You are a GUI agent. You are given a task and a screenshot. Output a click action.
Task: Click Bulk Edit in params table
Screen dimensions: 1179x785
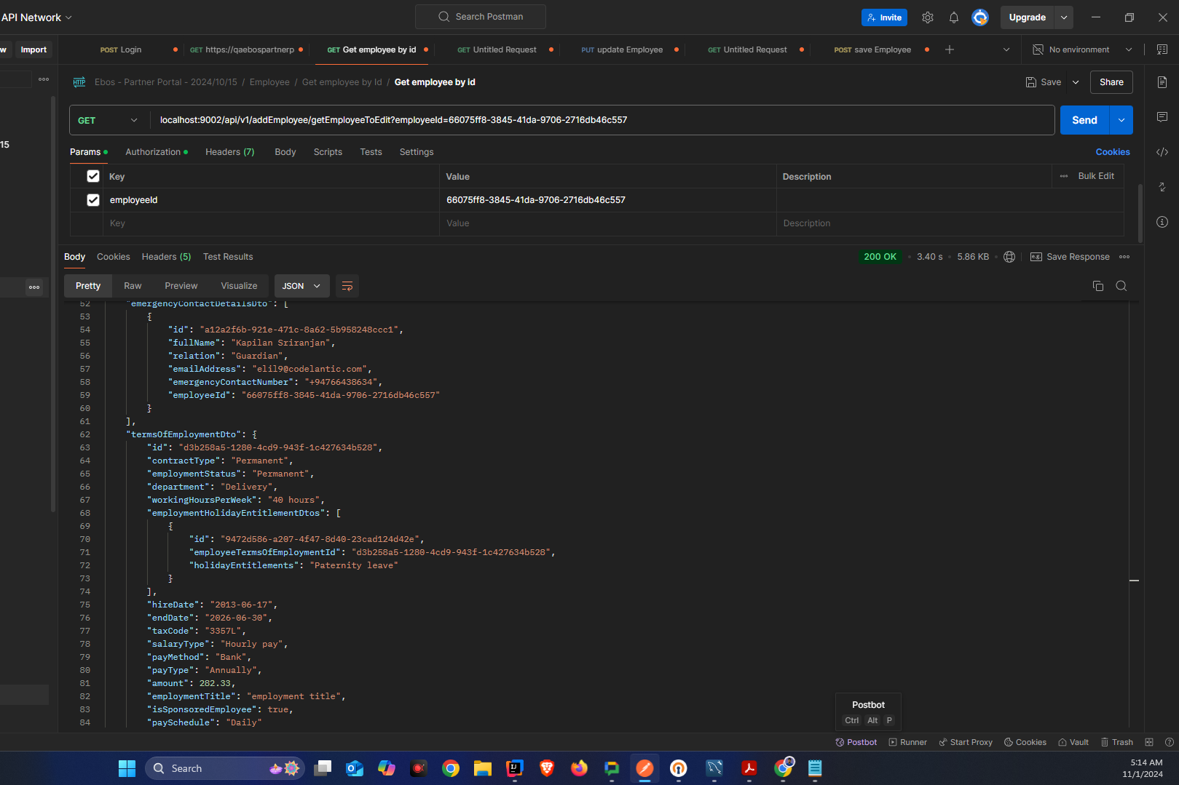coord(1096,176)
